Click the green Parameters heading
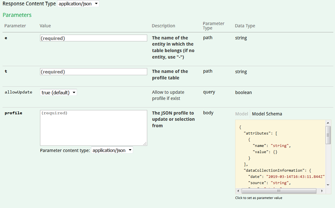Image resolution: width=335 pixels, height=208 pixels. (17, 15)
